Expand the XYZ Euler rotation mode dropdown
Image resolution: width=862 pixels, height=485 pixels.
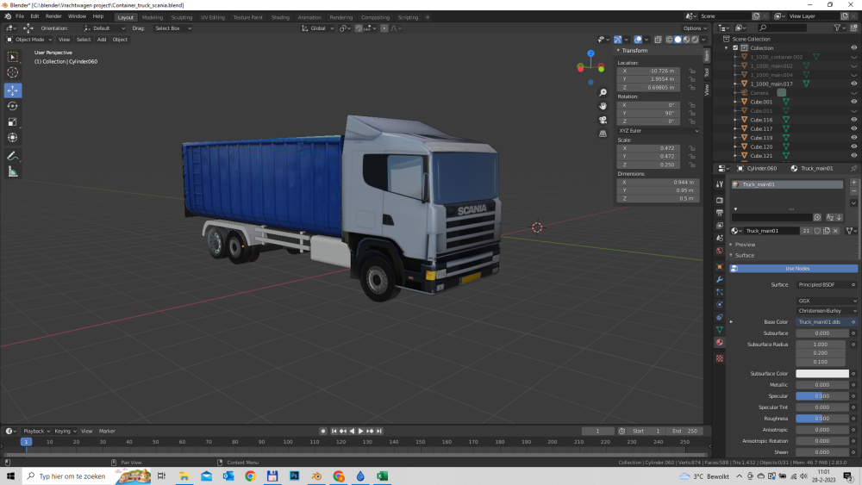[659, 130]
